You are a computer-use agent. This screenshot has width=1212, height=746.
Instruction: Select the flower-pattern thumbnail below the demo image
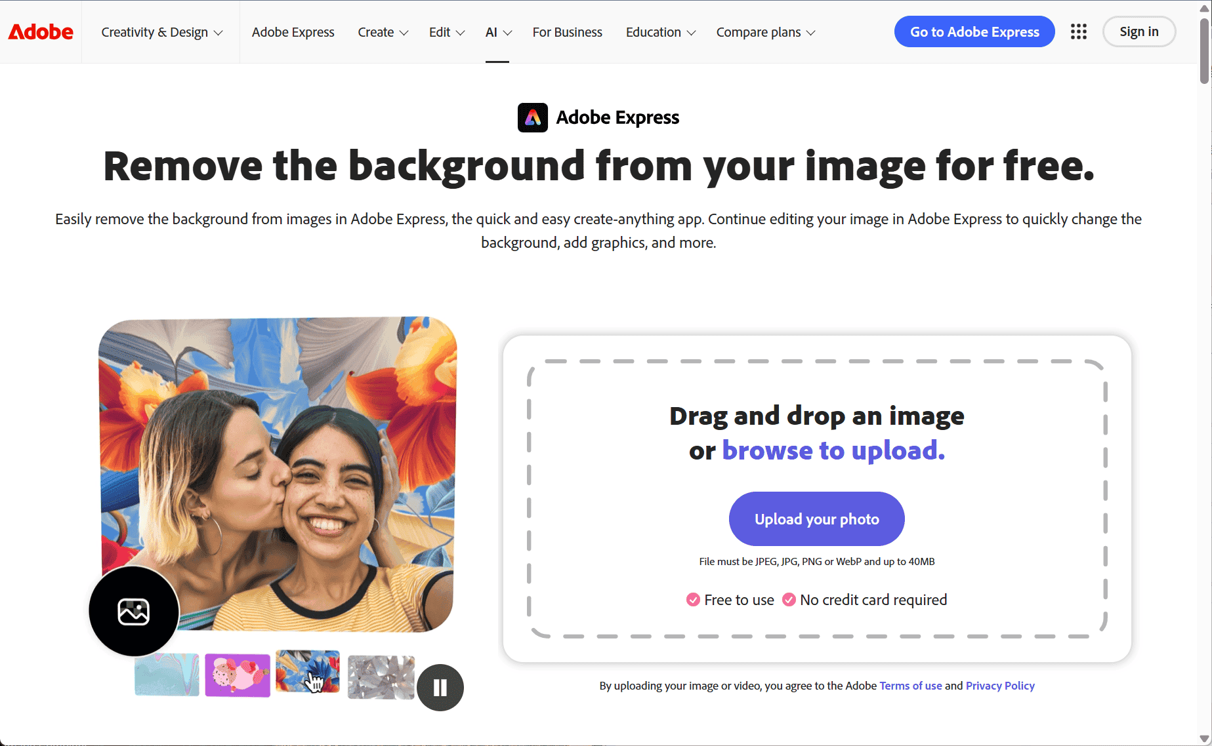307,672
